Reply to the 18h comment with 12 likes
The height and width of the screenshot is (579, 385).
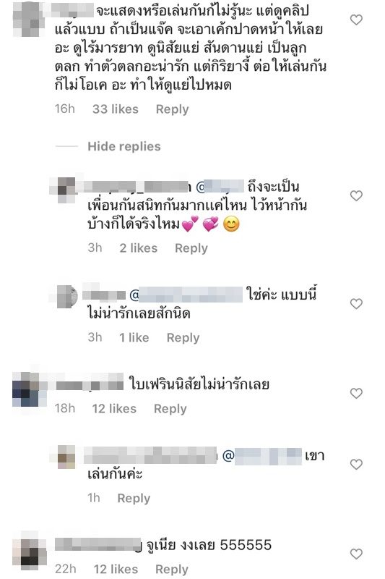point(170,409)
